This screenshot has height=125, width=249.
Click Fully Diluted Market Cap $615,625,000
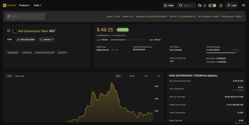coord(139,50)
